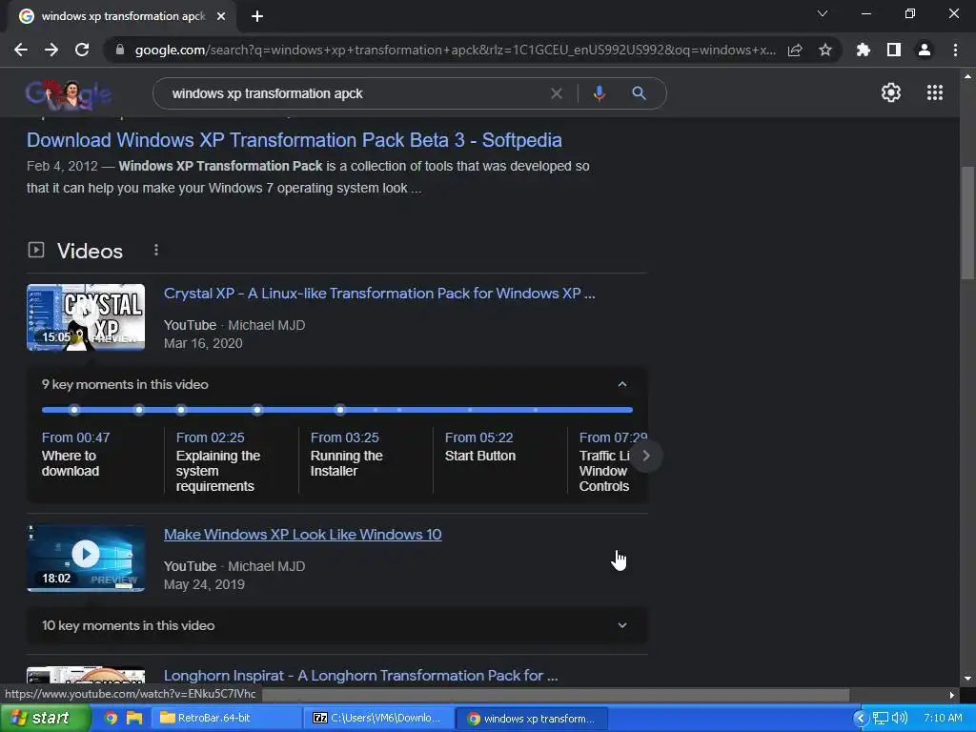
Task: Reload the current page
Action: click(82, 50)
